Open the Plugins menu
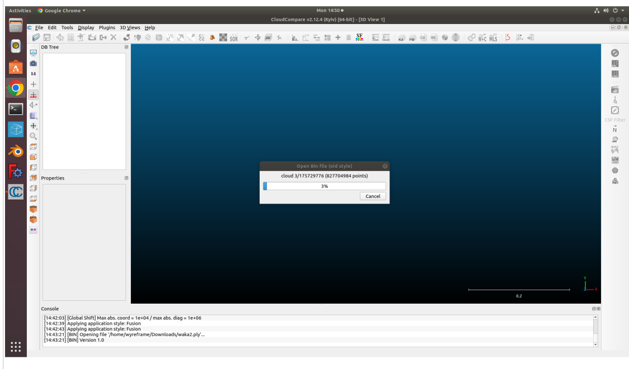Screen dimensions: 629x369 tap(106, 27)
